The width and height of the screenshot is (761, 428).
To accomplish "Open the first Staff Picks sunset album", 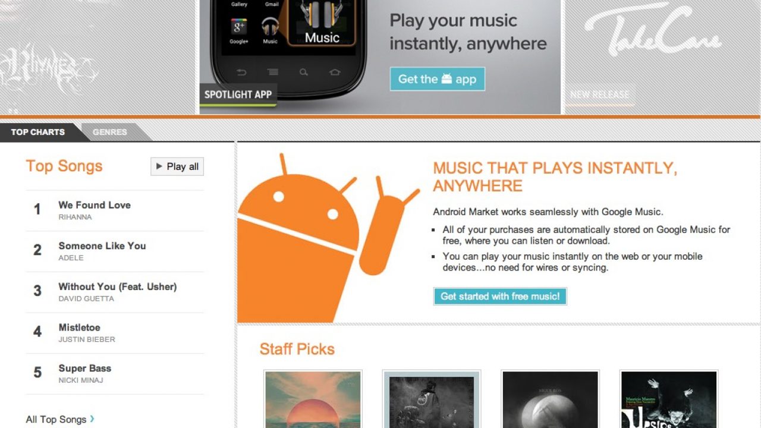I will pyautogui.click(x=313, y=399).
